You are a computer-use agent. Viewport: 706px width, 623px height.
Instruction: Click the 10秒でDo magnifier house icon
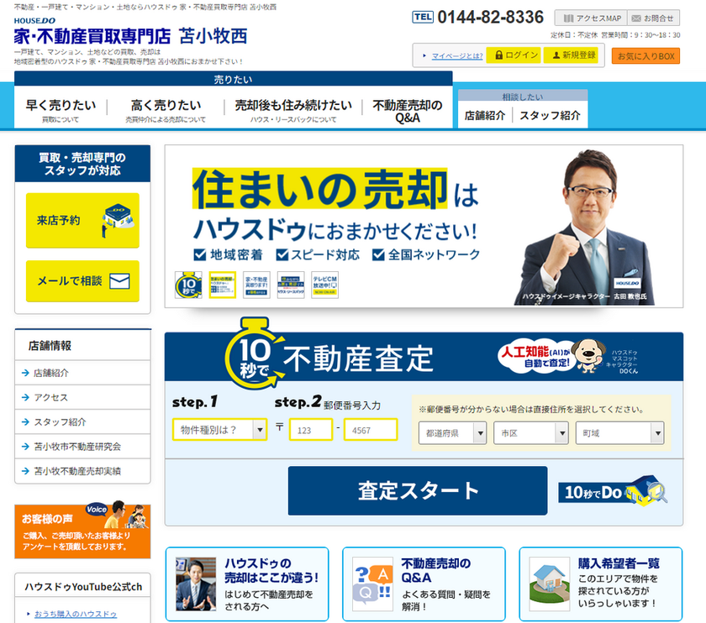tap(614, 492)
